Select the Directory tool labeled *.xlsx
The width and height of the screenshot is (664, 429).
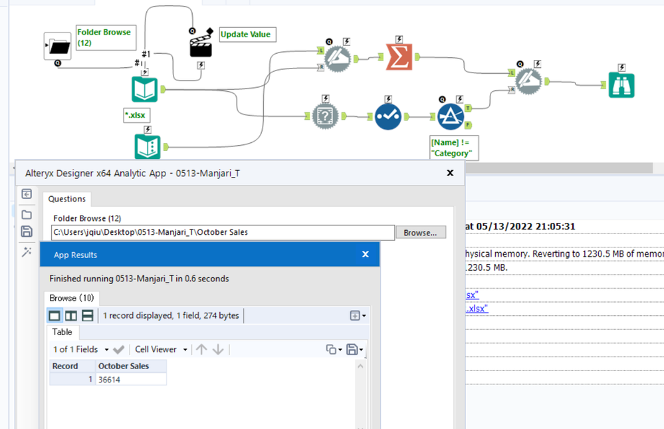point(144,89)
